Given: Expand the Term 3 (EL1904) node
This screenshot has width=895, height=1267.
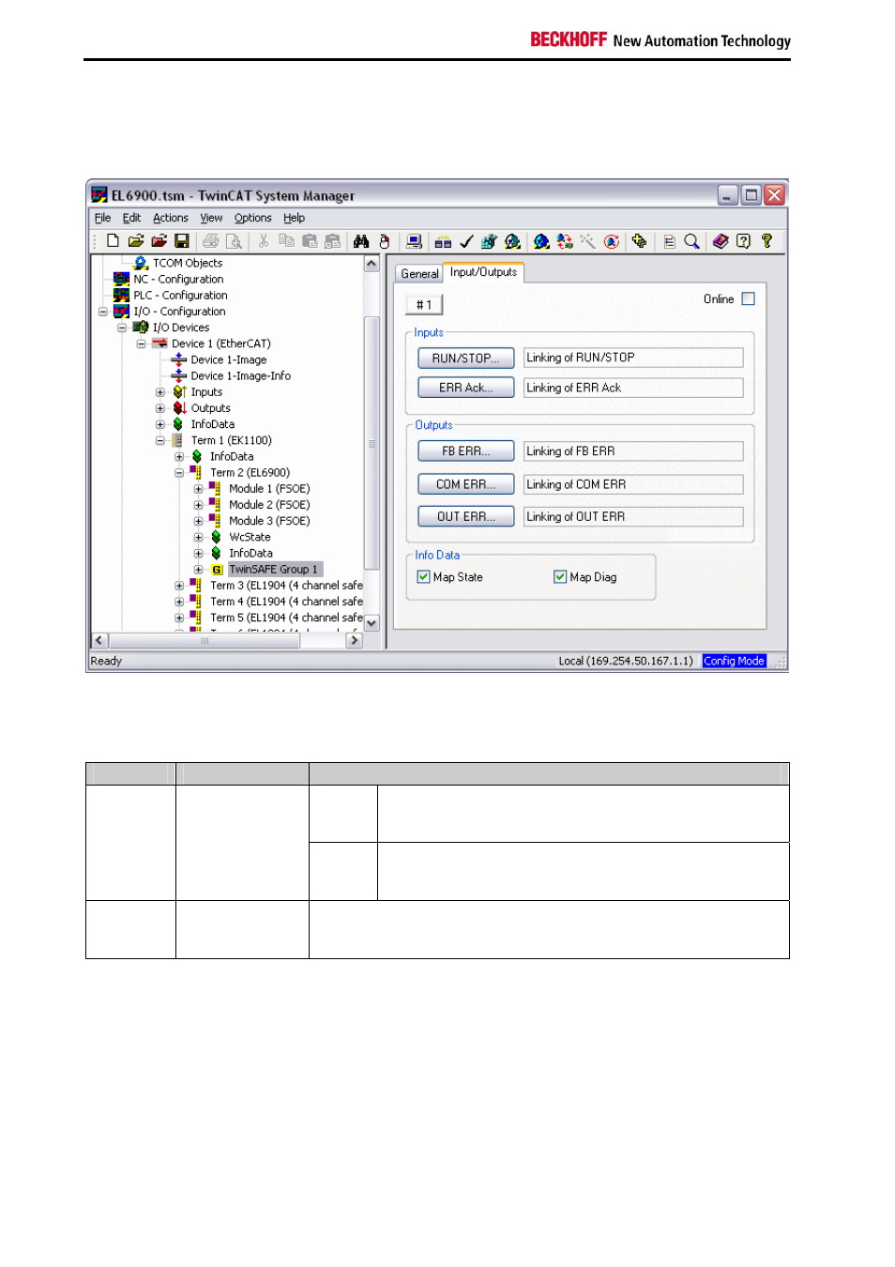Looking at the screenshot, I should (x=179, y=586).
